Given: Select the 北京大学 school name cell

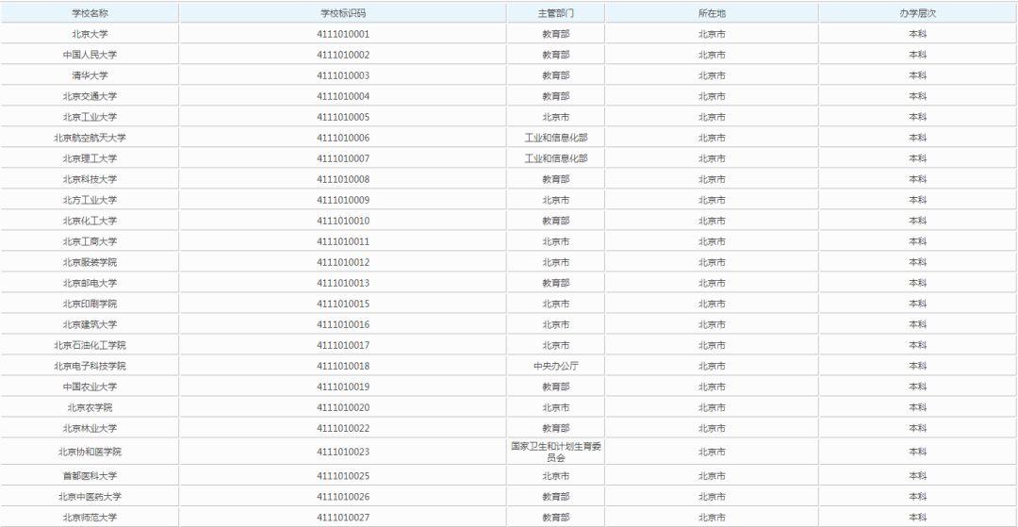Looking at the screenshot, I should [90, 34].
